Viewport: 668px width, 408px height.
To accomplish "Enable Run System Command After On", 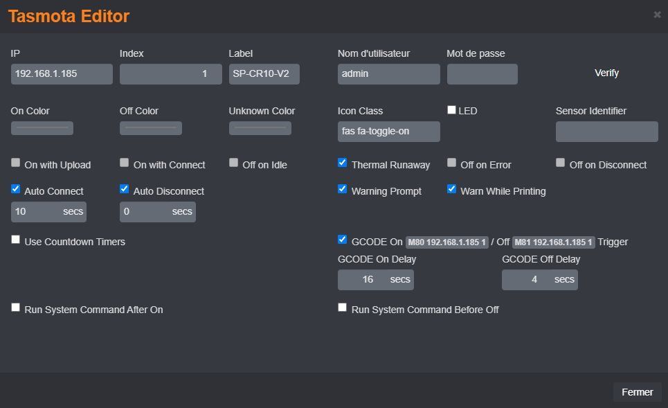I will click(16, 308).
